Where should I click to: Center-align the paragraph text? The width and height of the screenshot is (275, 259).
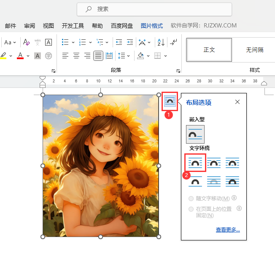coord(76,56)
